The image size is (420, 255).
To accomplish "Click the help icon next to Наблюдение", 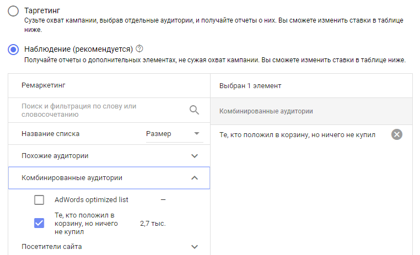I will click(x=139, y=48).
